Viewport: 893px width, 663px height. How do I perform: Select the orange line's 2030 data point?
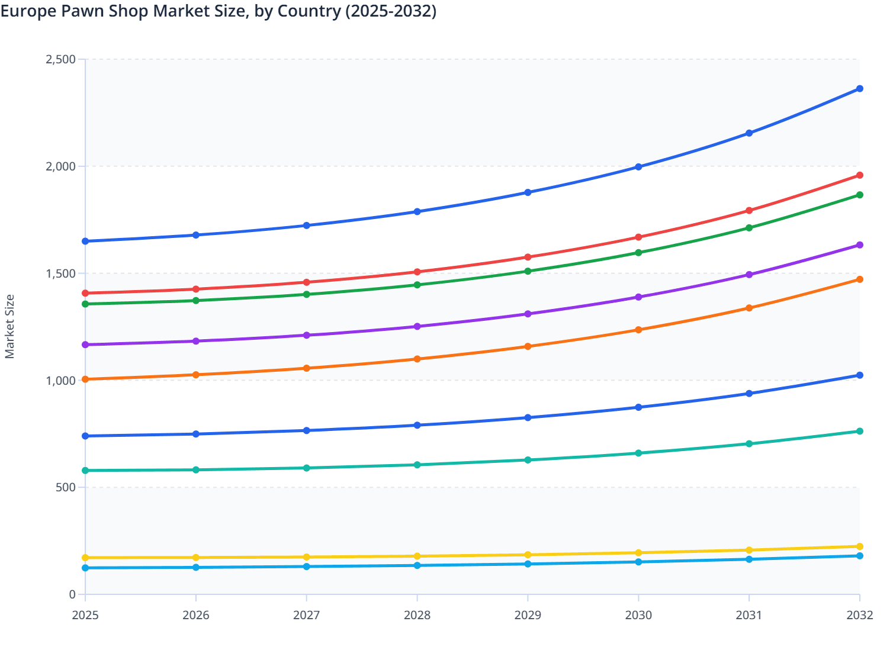(x=638, y=329)
